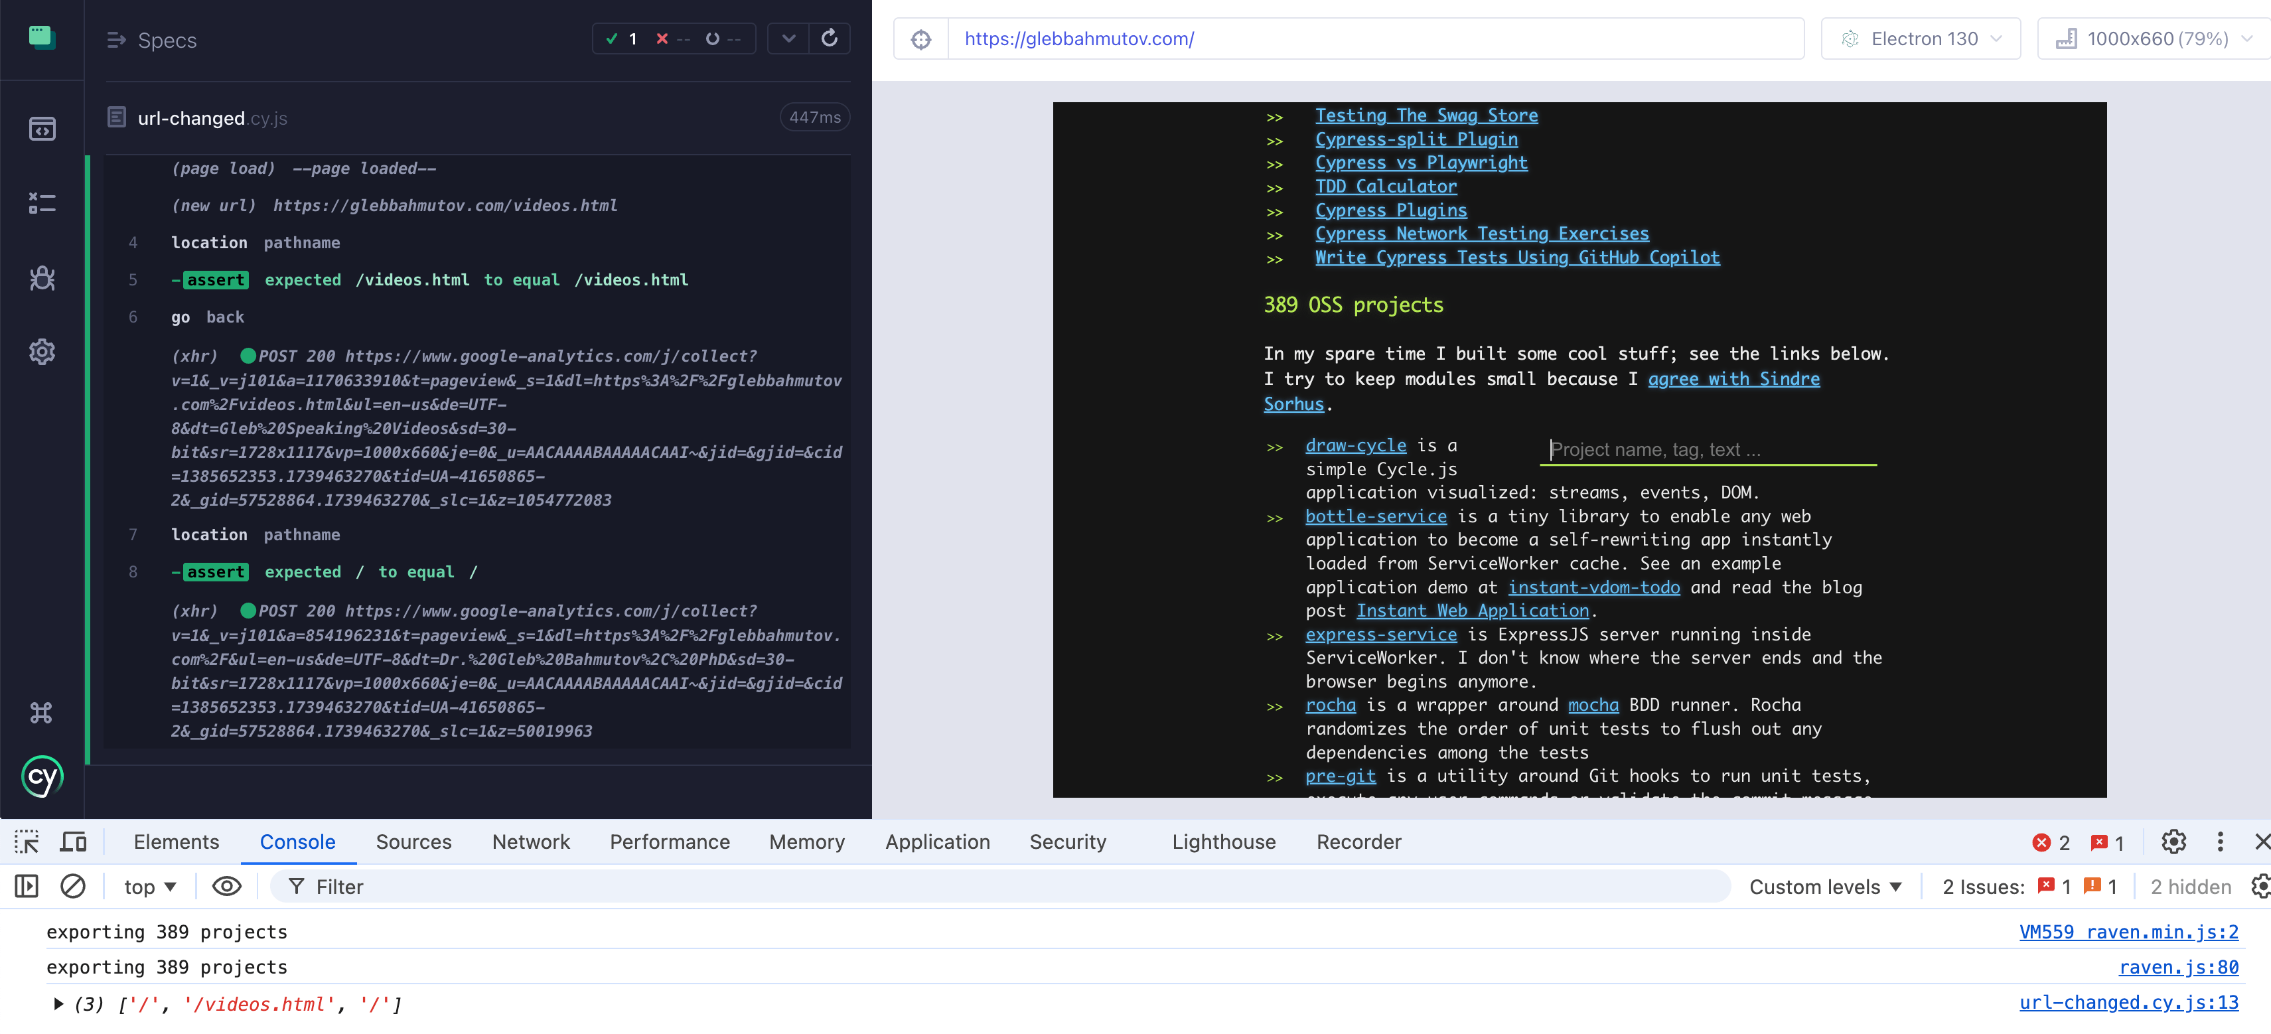This screenshot has width=2271, height=1034.
Task: Click the passed tests checkmark counter
Action: [622, 38]
